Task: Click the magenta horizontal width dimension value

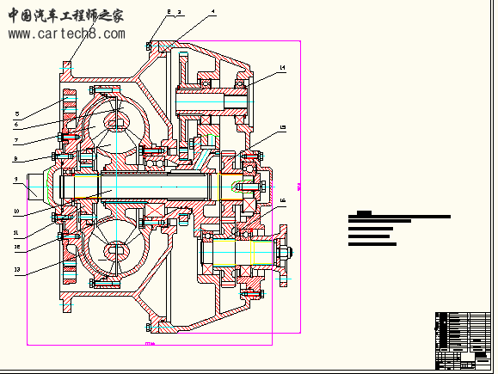Action: point(150,344)
